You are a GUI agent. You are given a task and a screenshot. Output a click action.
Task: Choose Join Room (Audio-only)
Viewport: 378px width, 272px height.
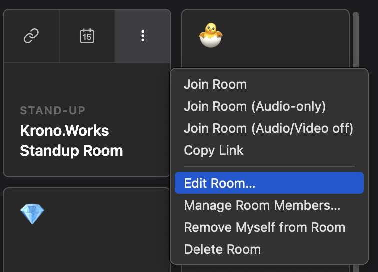[x=255, y=106]
